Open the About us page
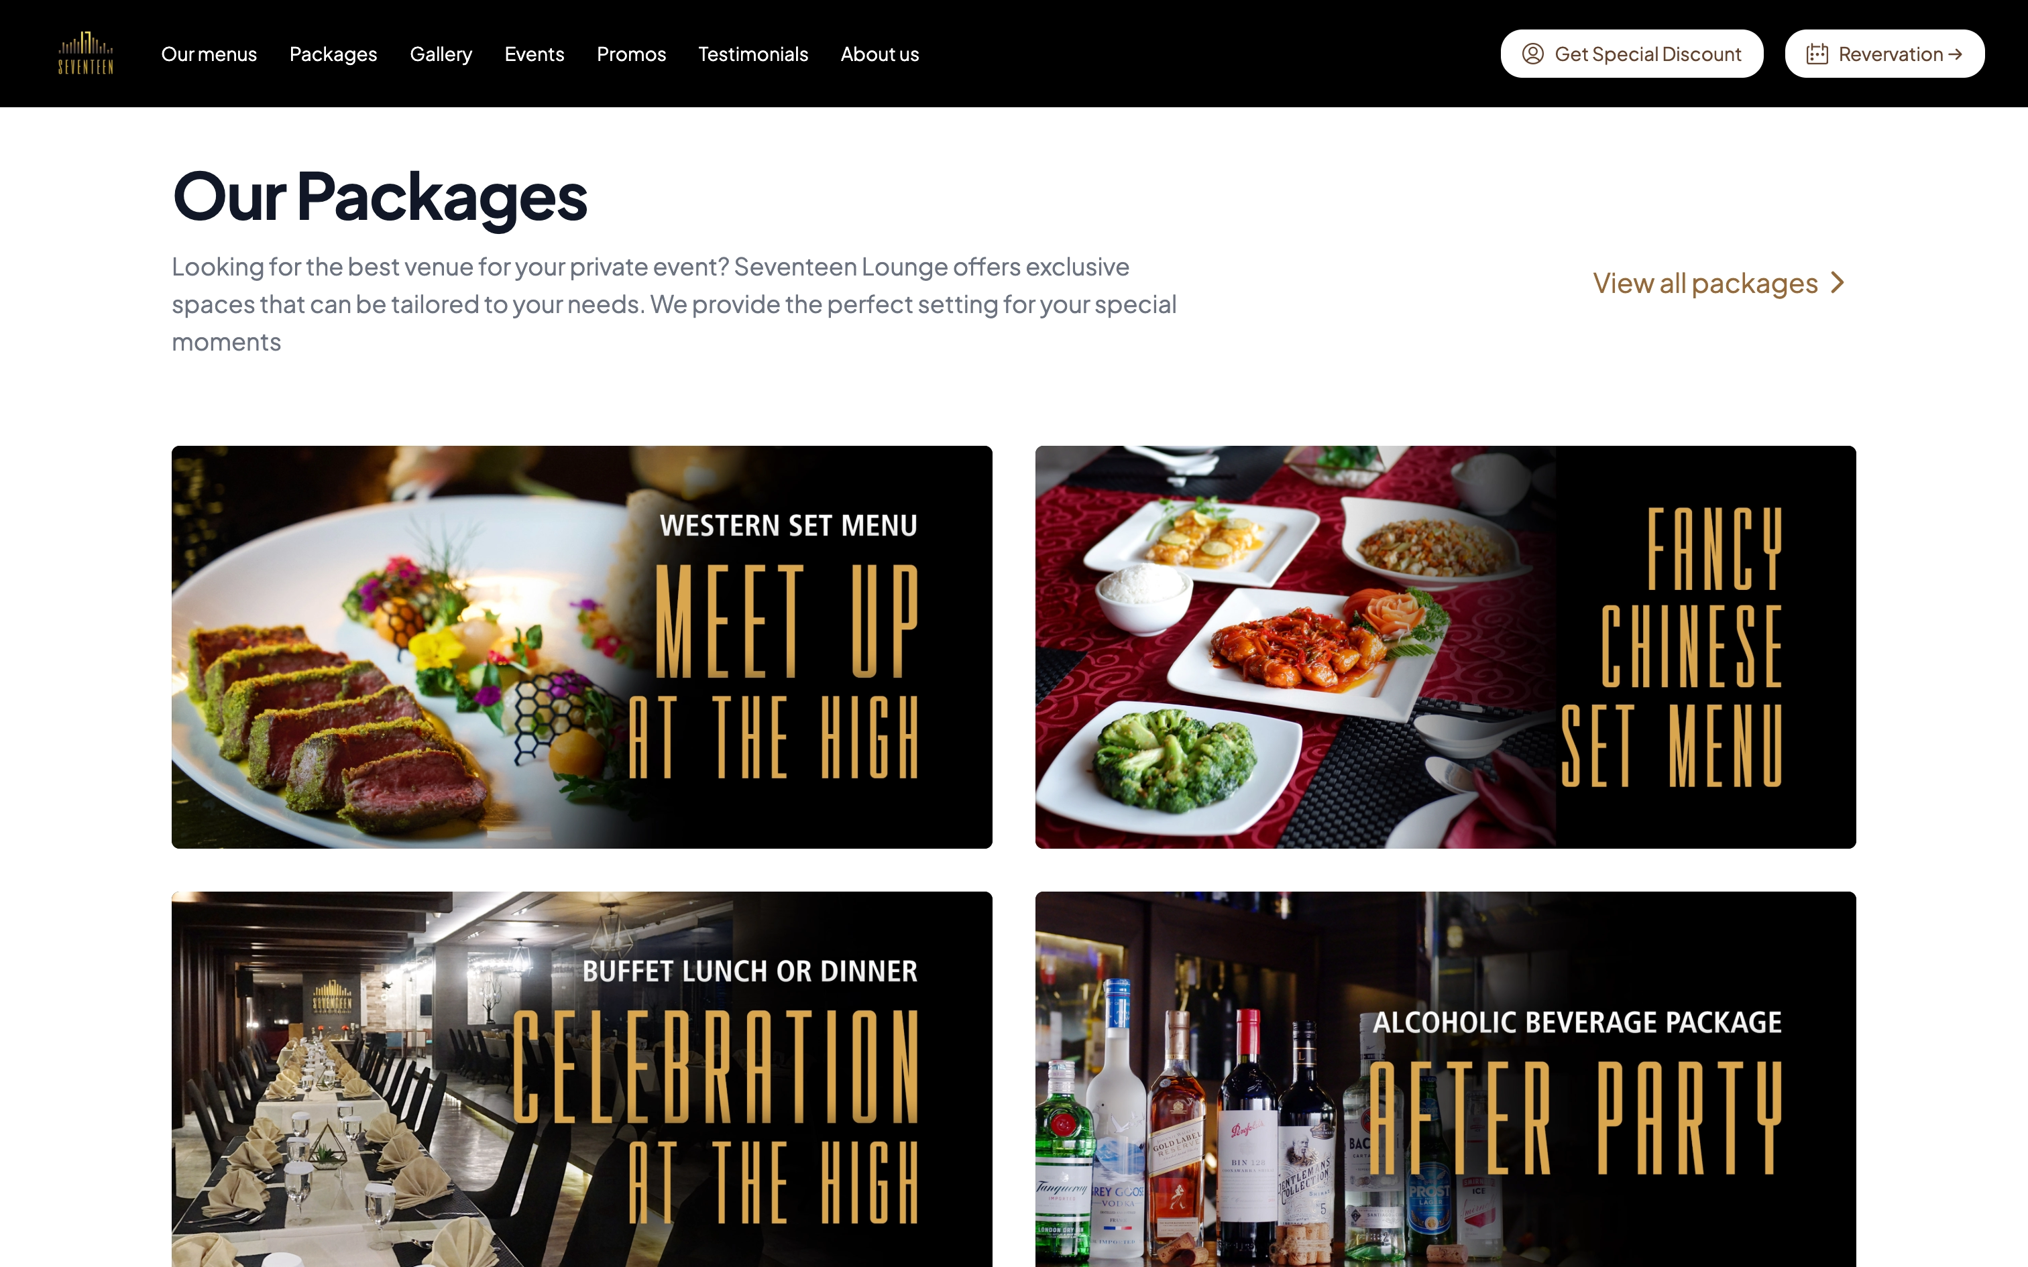Screen dimensions: 2028x1267 [x=880, y=54]
